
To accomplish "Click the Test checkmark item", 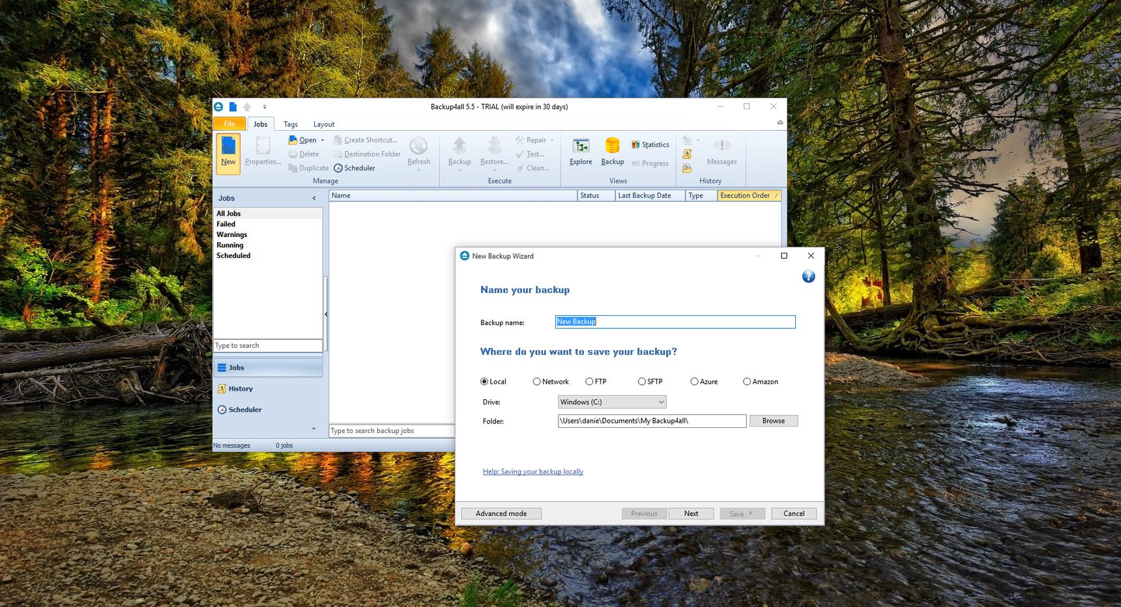I will coord(530,154).
